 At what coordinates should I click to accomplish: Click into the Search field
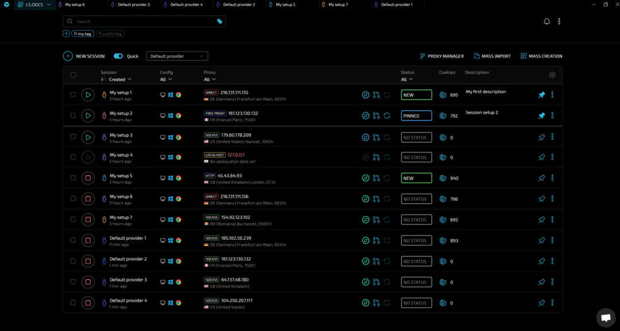pyautogui.click(x=144, y=21)
